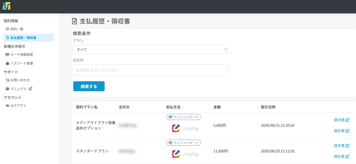Viewport: 356px width, 164px height.
Task: Click the dropdown chevron of プラン select
Action: (x=225, y=49)
